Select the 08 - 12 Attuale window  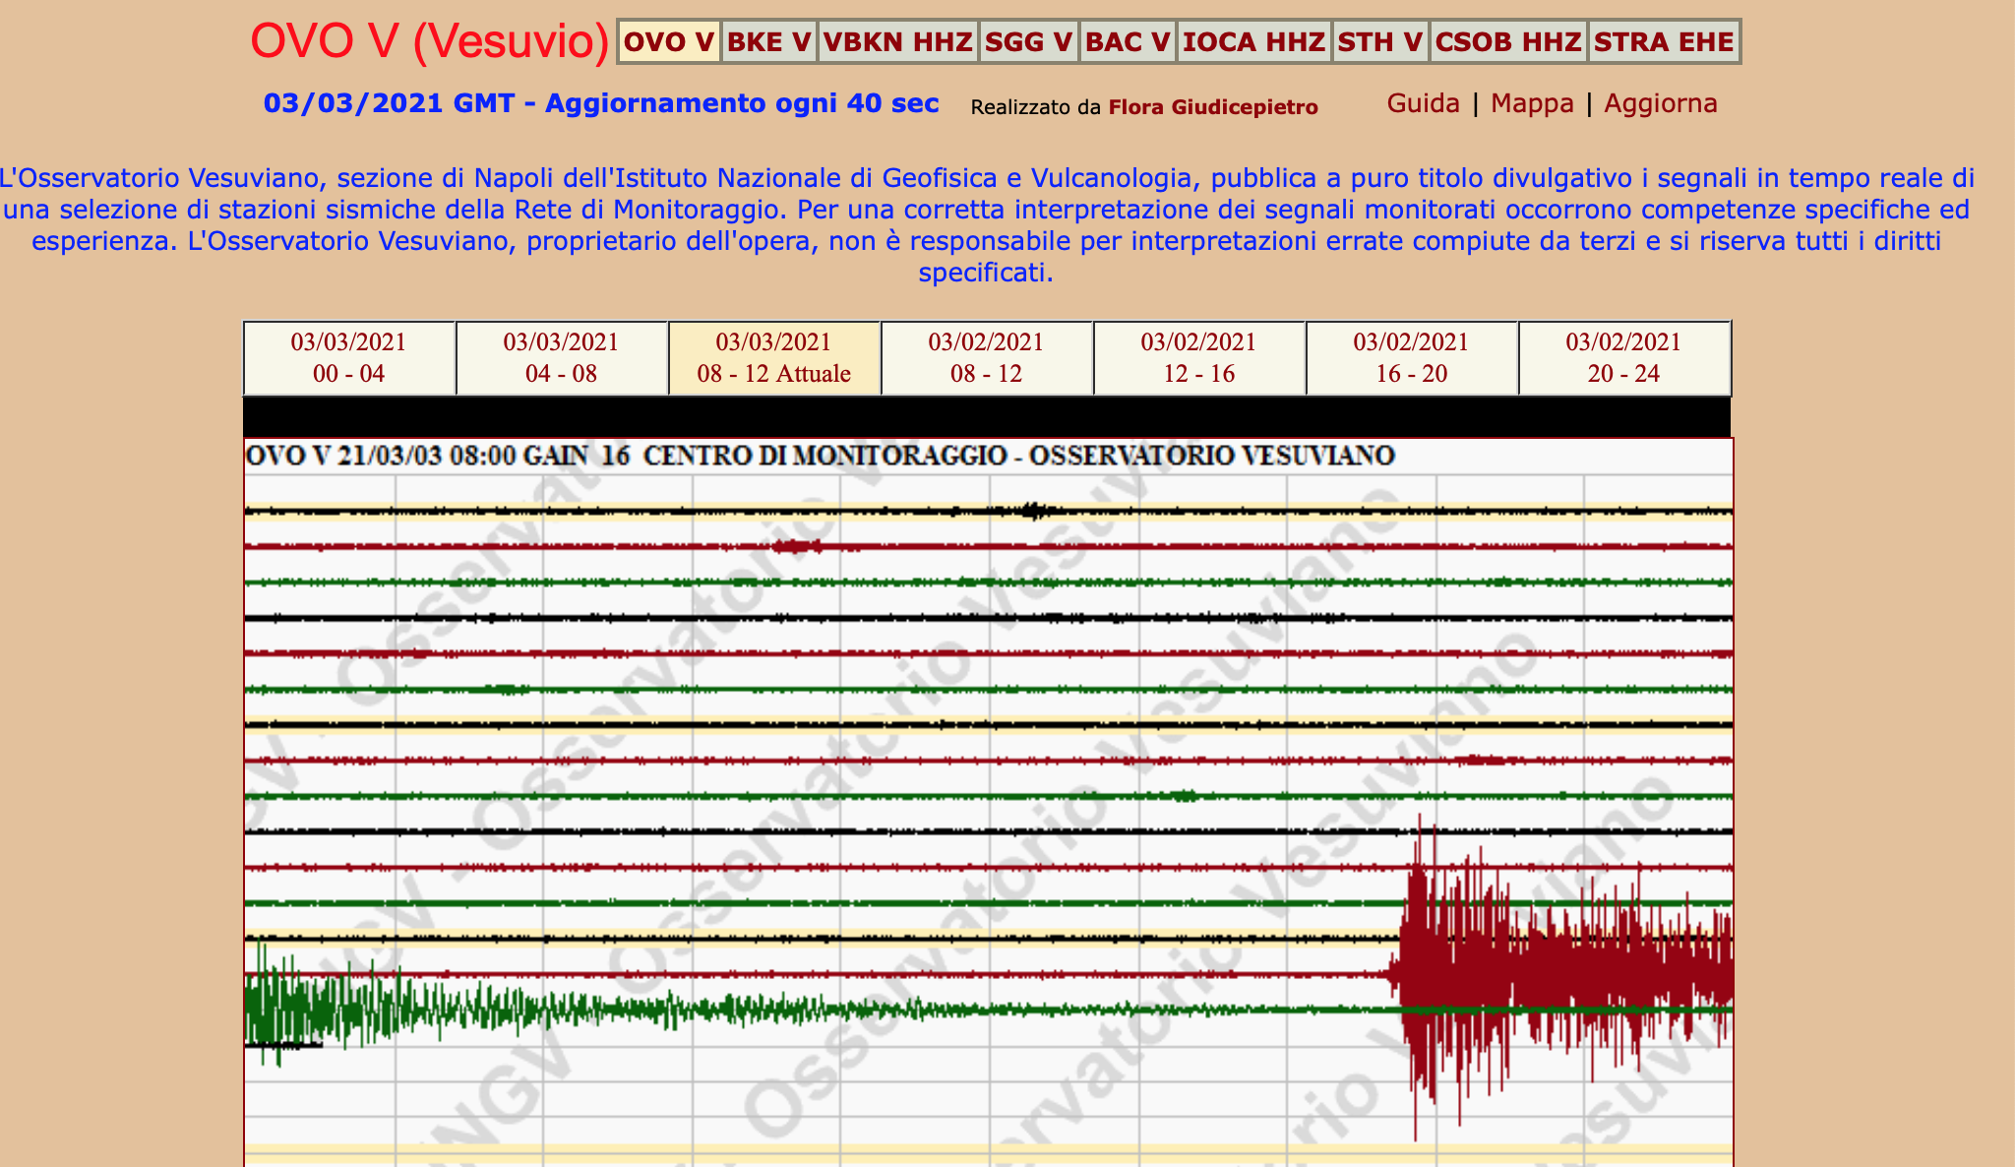773,358
